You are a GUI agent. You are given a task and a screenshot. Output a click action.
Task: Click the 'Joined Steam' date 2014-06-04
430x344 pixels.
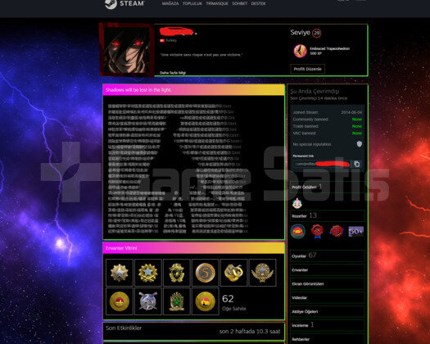click(x=351, y=112)
